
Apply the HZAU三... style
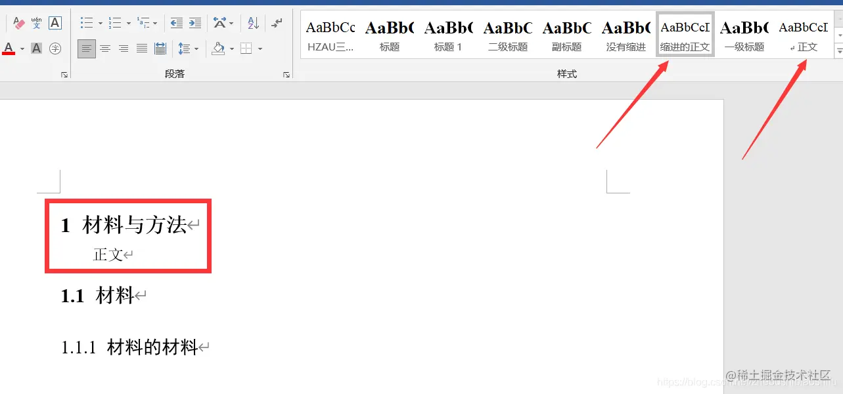330,35
